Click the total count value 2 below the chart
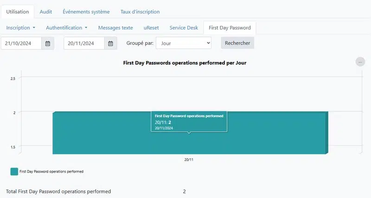371x198 pixels. (184, 192)
